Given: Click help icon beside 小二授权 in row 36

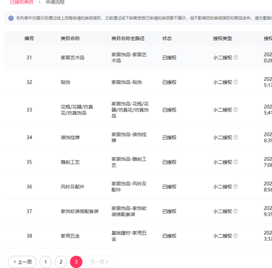Looking at the screenshot, I should tap(235, 186).
